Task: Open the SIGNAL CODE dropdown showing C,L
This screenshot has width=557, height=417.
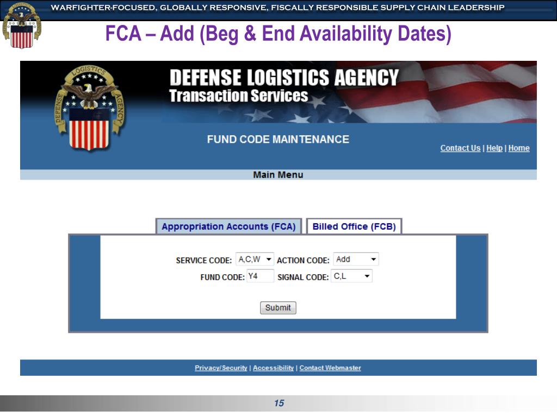Action: coord(352,276)
